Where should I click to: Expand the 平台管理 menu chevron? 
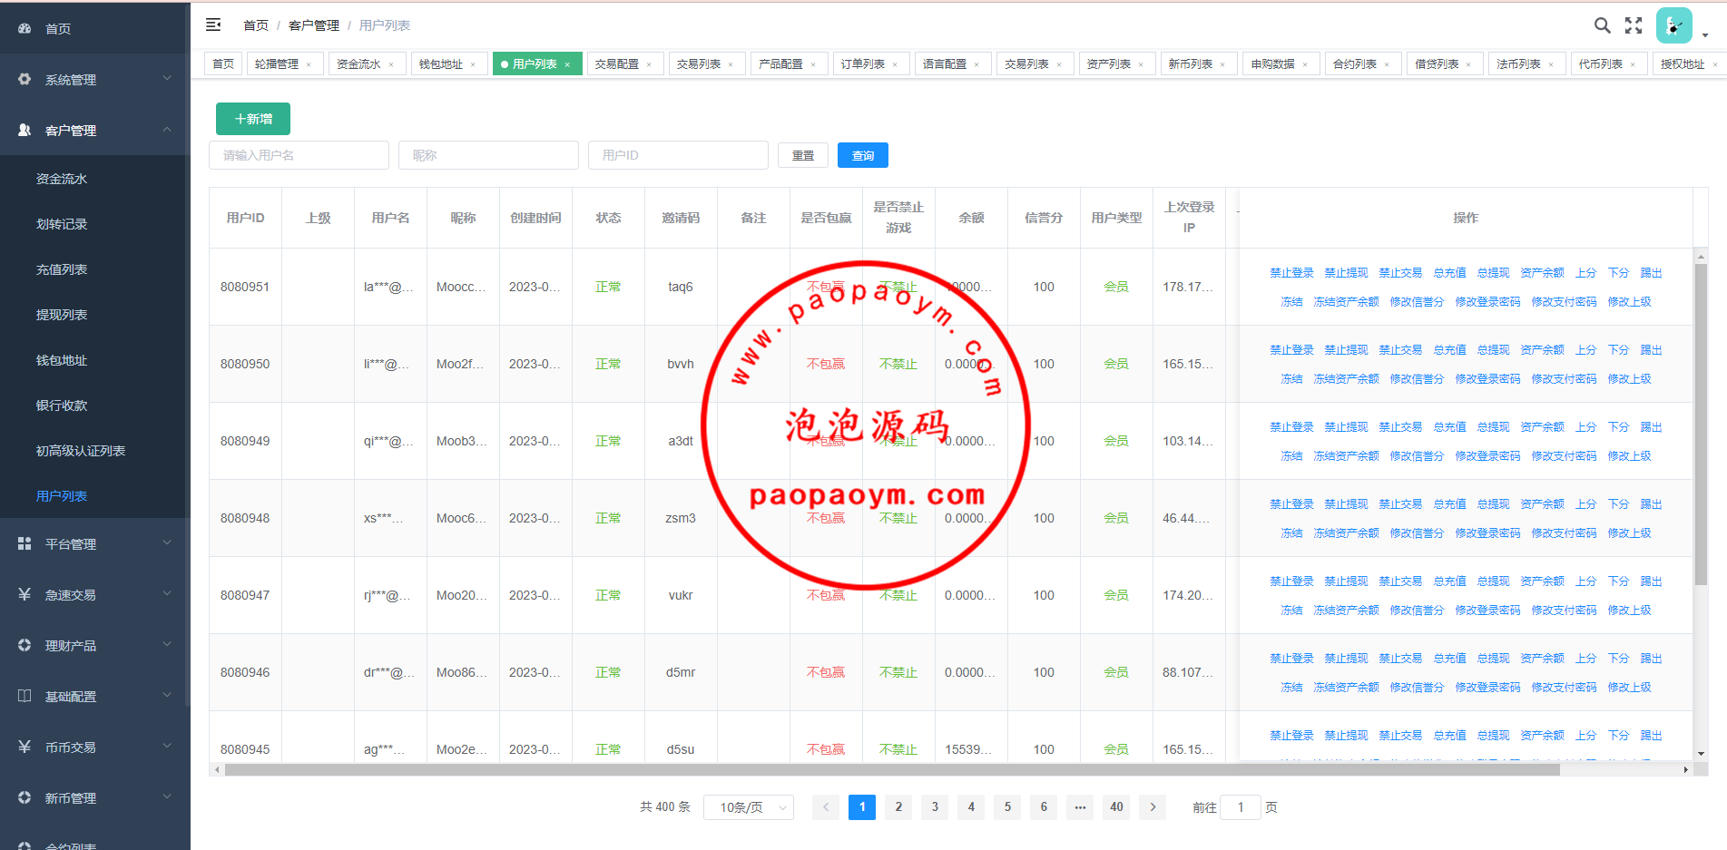coord(167,543)
